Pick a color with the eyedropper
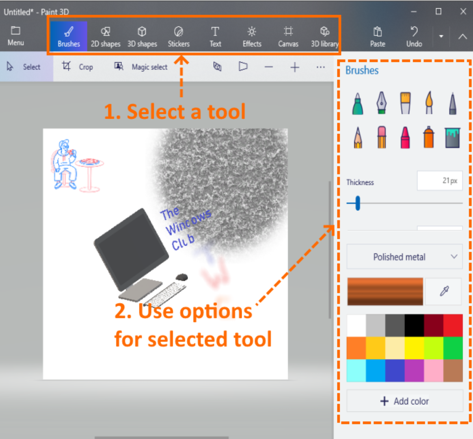Image resolution: width=473 pixels, height=439 pixels. point(444,291)
